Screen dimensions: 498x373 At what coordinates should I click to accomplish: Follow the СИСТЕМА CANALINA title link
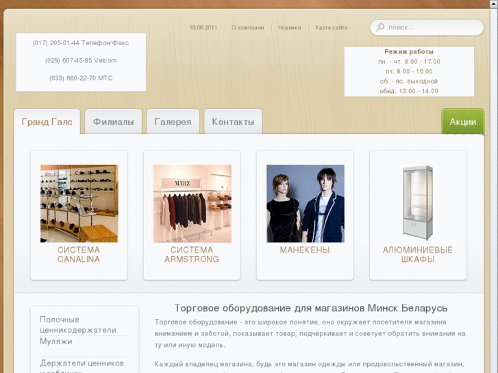[79, 255]
